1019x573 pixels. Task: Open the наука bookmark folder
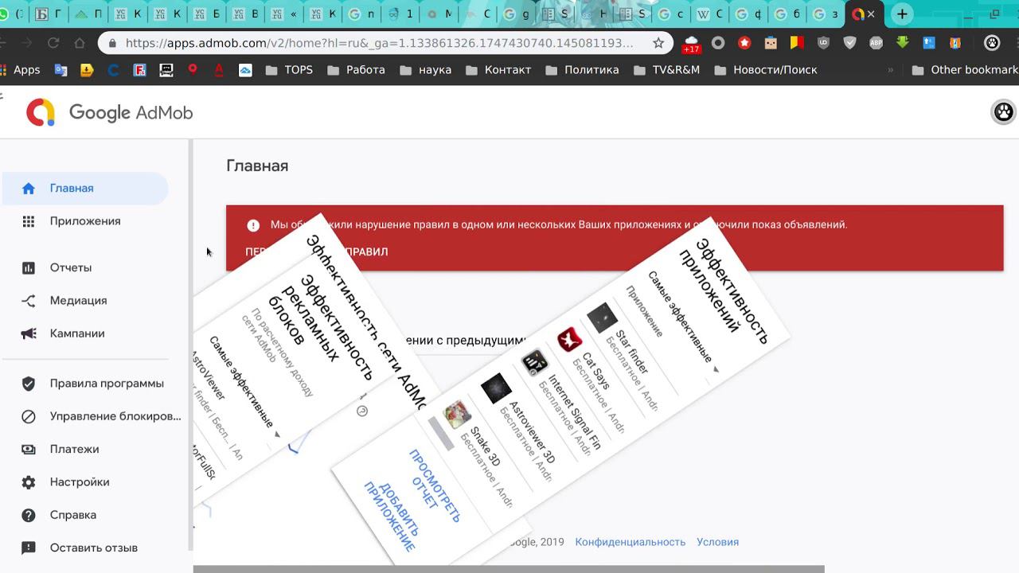pos(425,70)
